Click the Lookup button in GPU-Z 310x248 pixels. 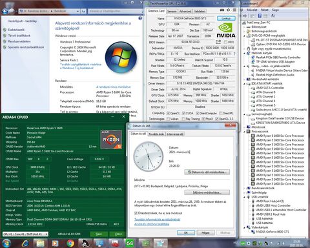[226, 19]
